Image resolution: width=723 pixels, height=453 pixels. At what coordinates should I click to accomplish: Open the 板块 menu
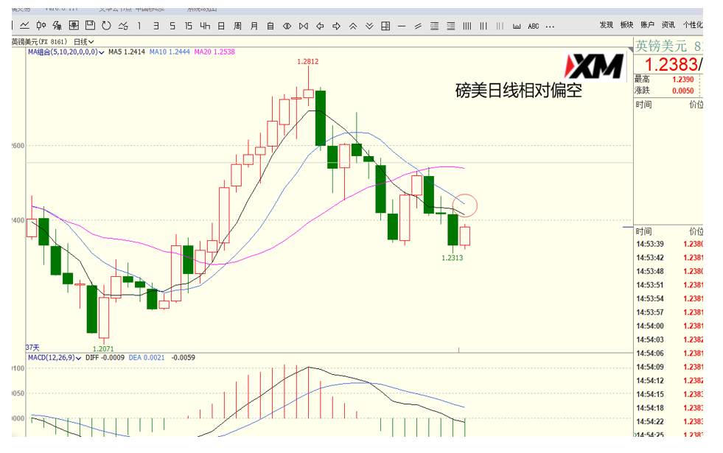pos(626,25)
